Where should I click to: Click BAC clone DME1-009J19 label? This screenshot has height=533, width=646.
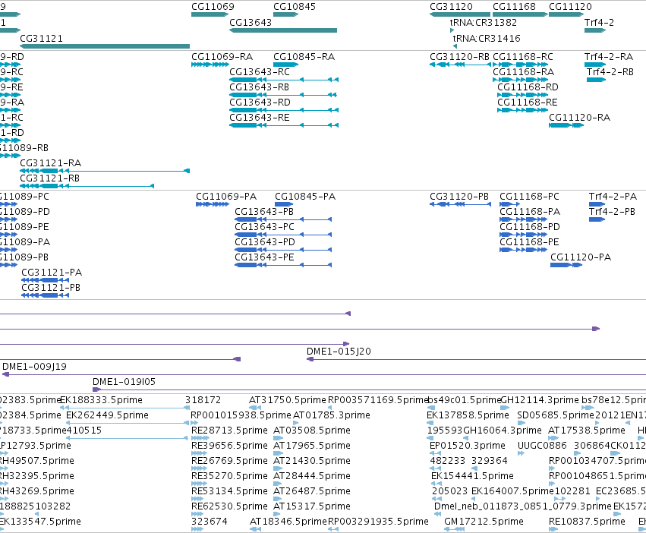coord(35,367)
